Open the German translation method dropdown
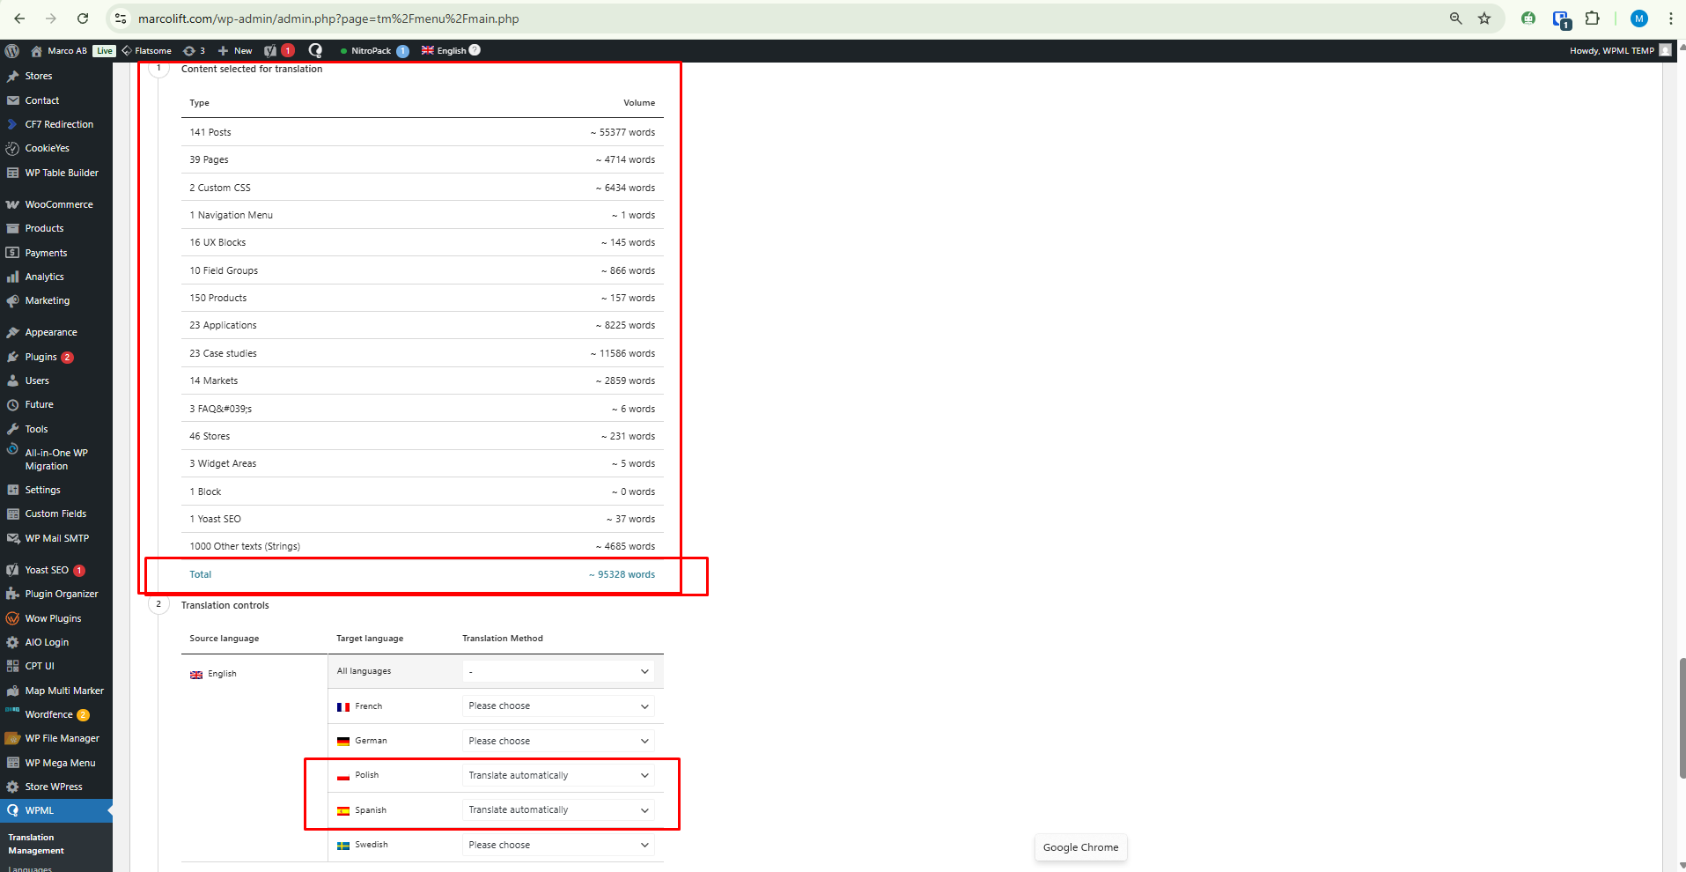Image resolution: width=1686 pixels, height=872 pixels. point(558,741)
